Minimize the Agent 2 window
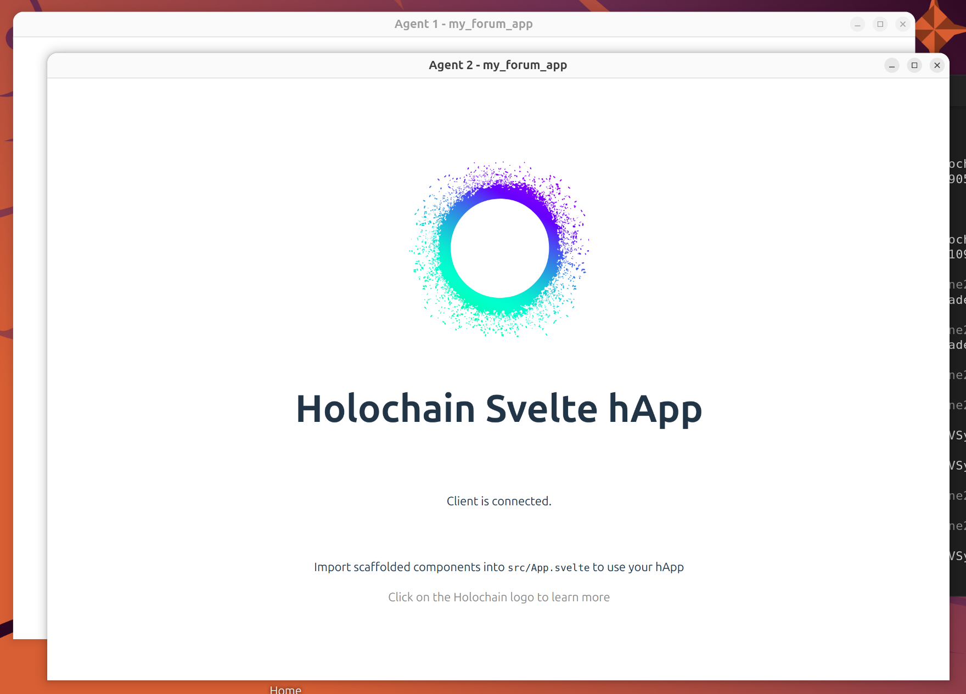 tap(892, 65)
